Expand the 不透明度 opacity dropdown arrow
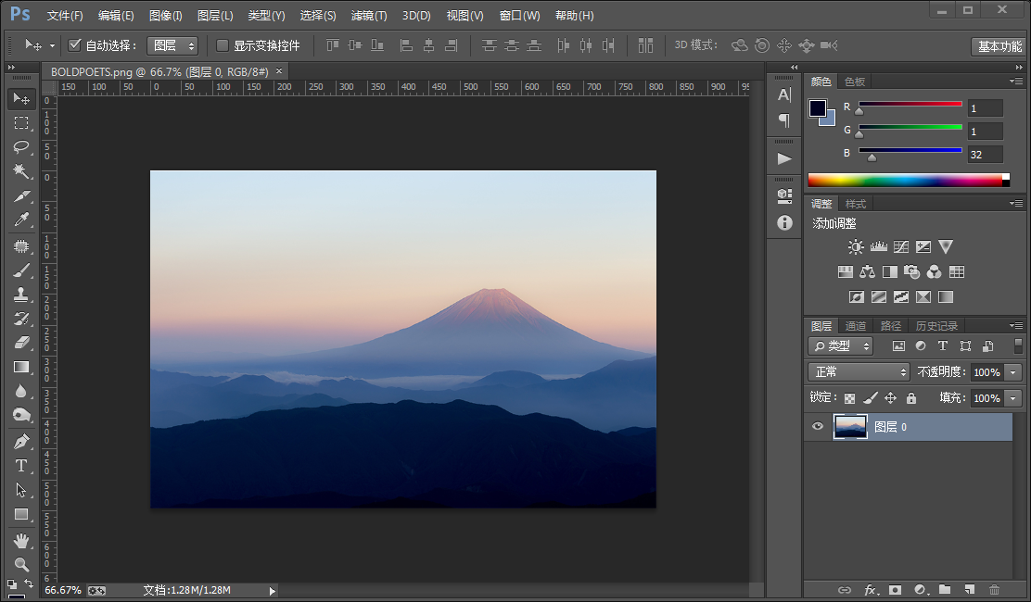 pyautogui.click(x=1013, y=372)
